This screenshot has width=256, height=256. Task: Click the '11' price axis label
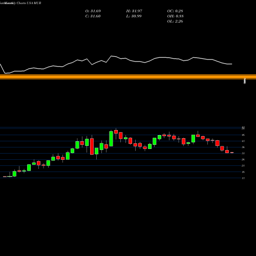pos(243,178)
